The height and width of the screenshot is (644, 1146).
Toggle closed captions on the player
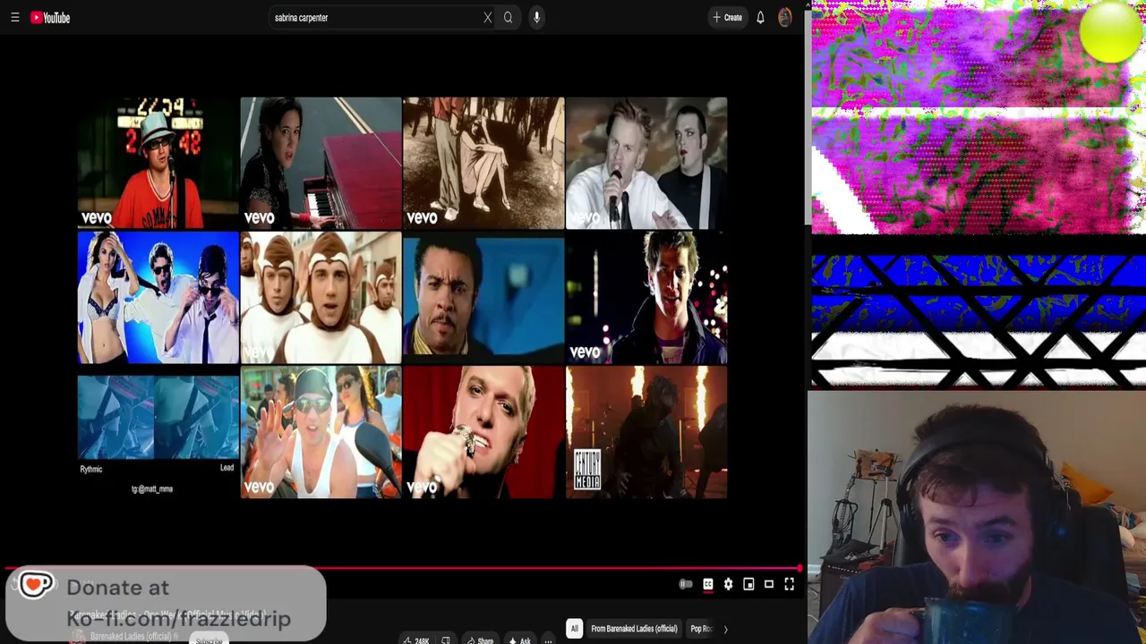pos(707,584)
